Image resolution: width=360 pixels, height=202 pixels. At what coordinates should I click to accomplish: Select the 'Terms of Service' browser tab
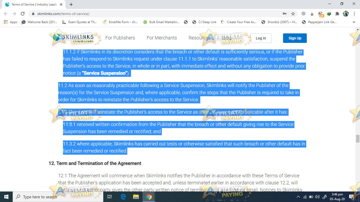pos(33,4)
